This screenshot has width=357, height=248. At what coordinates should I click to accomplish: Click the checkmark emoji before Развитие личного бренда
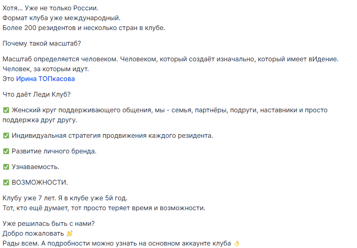6,151
